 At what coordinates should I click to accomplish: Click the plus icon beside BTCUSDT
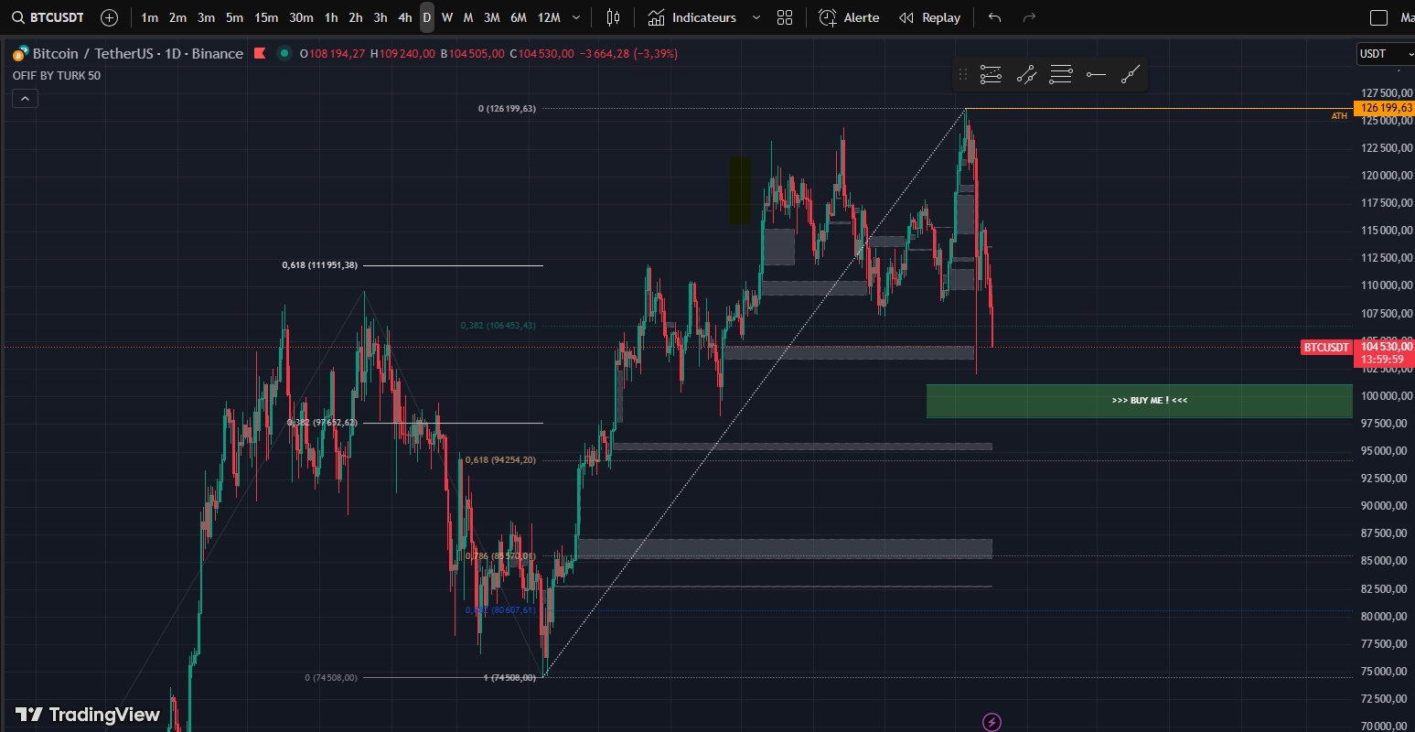[x=109, y=17]
